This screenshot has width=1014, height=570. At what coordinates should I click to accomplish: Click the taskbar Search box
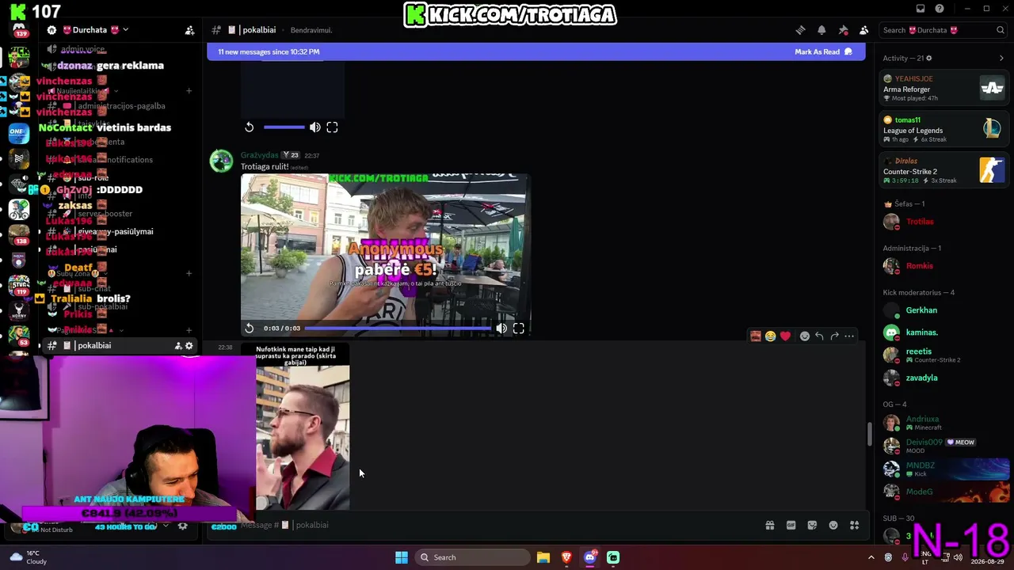(473, 557)
